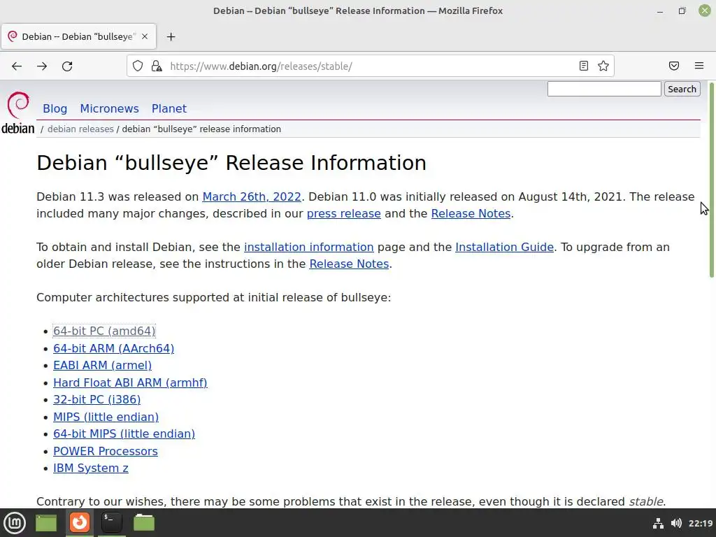Open Release Notes link in upgrade paragraph
The height and width of the screenshot is (537, 716).
pyautogui.click(x=349, y=264)
